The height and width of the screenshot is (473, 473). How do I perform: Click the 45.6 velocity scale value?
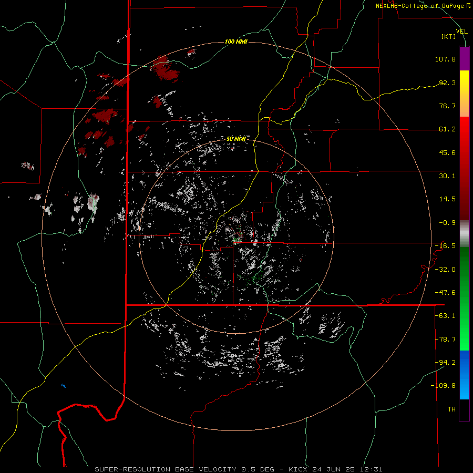(x=447, y=152)
